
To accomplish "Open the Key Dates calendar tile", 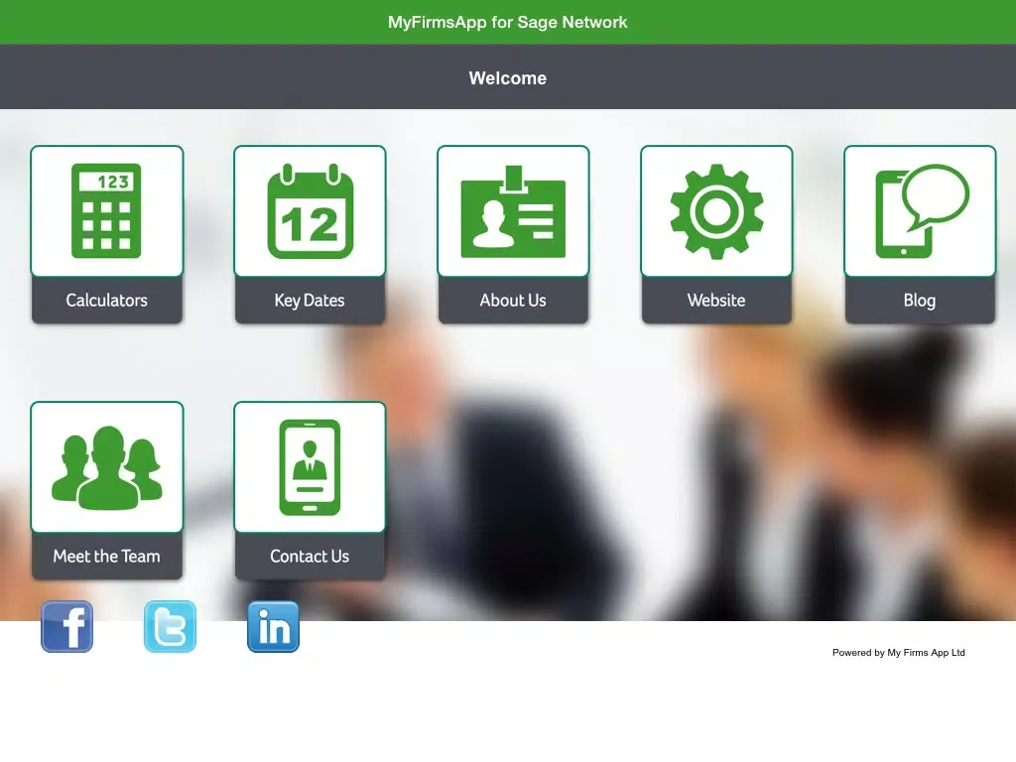I will tap(310, 234).
